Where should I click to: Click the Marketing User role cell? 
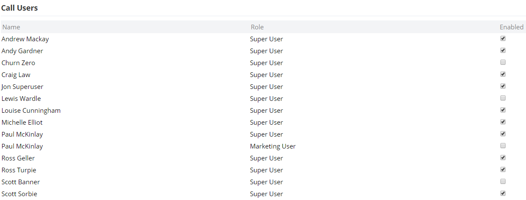coord(273,146)
